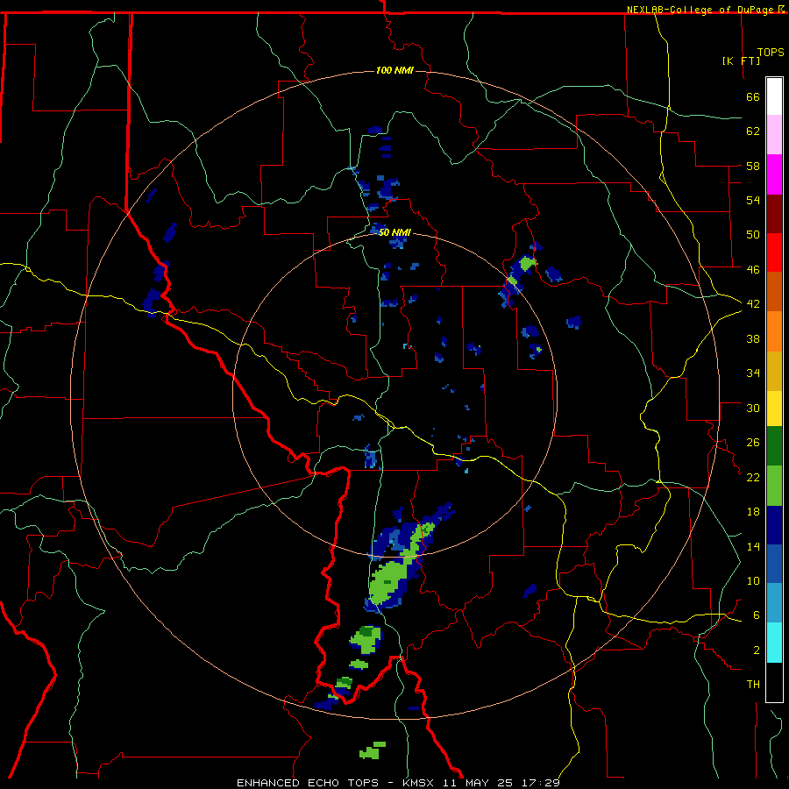Click the '50' legend scale value
789x789 pixels.
753,234
